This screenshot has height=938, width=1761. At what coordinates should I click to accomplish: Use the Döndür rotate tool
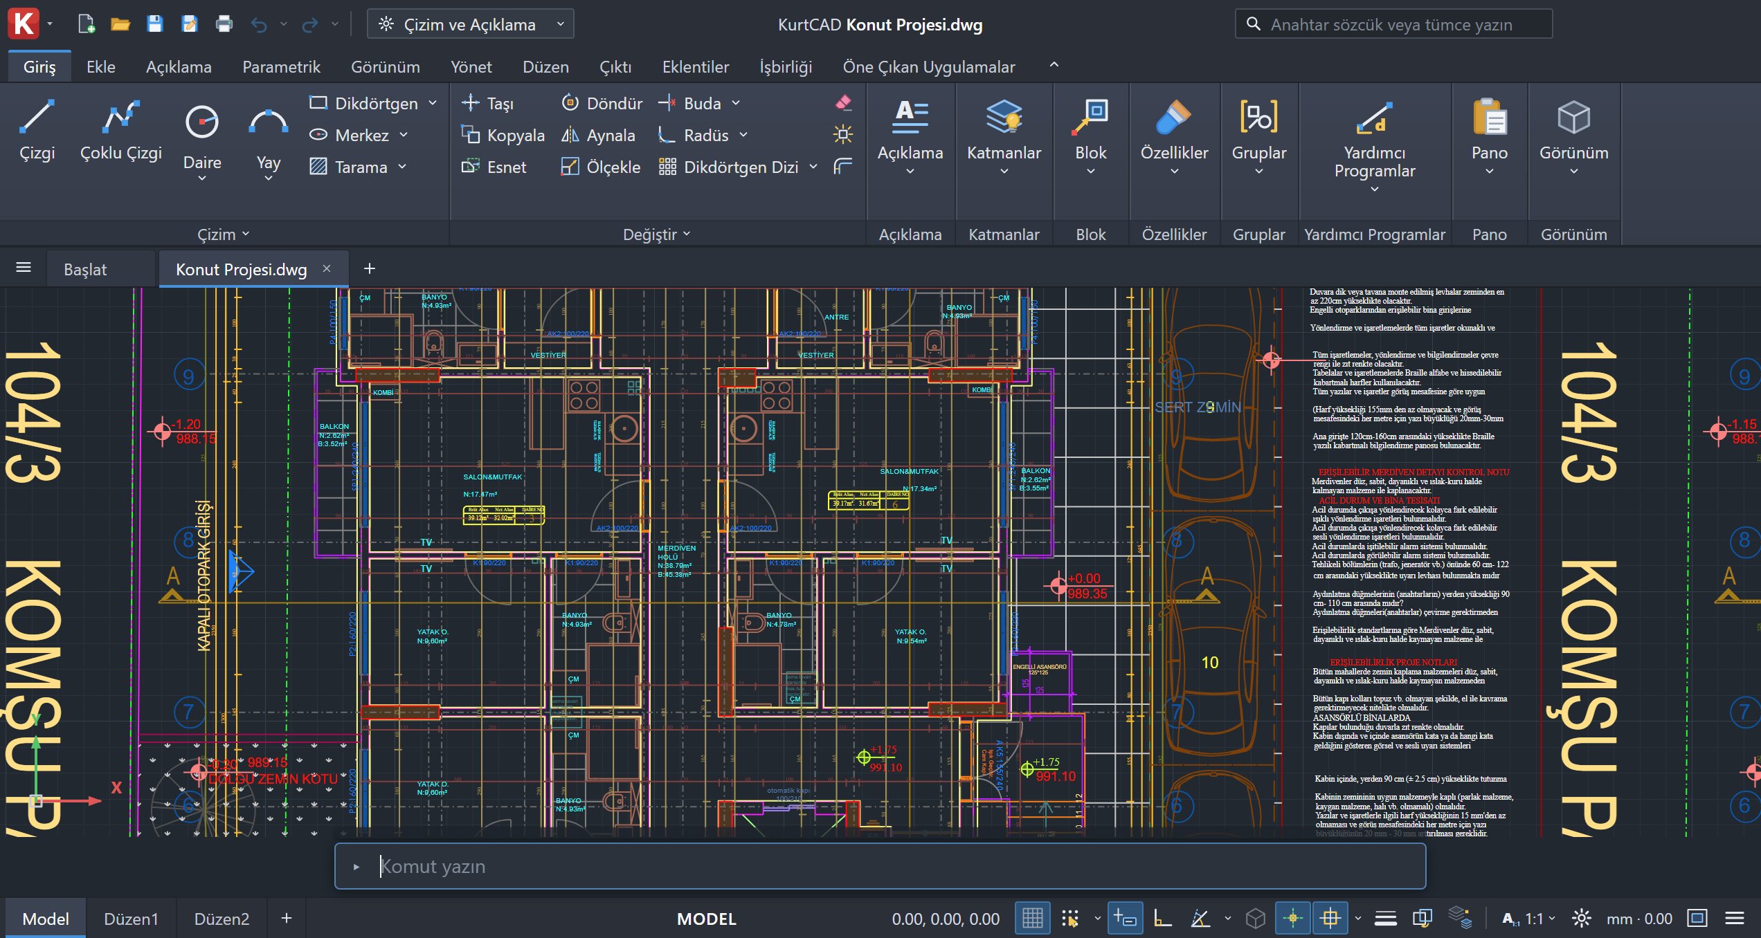601,103
